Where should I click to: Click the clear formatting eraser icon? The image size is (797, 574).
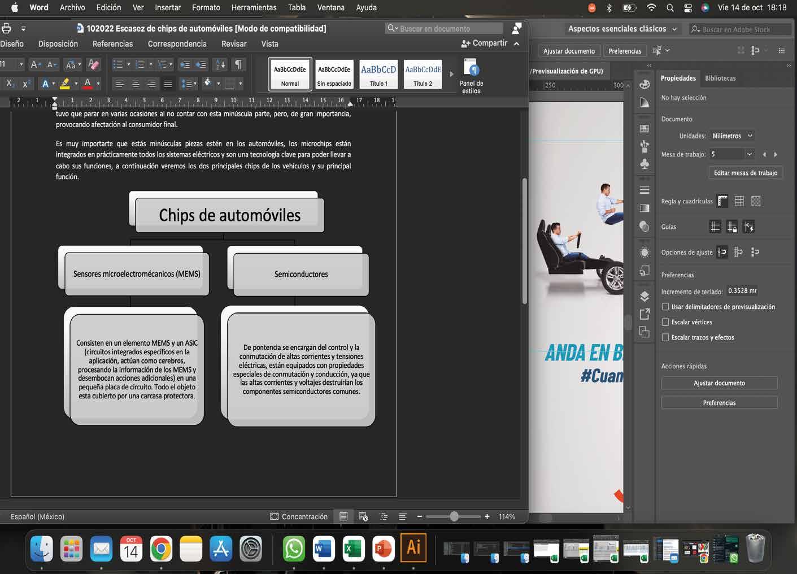click(94, 64)
